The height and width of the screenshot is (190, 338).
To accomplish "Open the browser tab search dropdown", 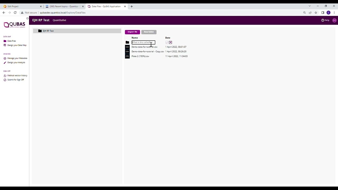I will (x=310, y=6).
